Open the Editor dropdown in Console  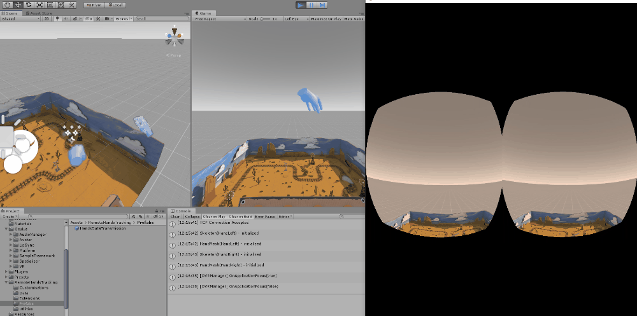click(x=285, y=217)
